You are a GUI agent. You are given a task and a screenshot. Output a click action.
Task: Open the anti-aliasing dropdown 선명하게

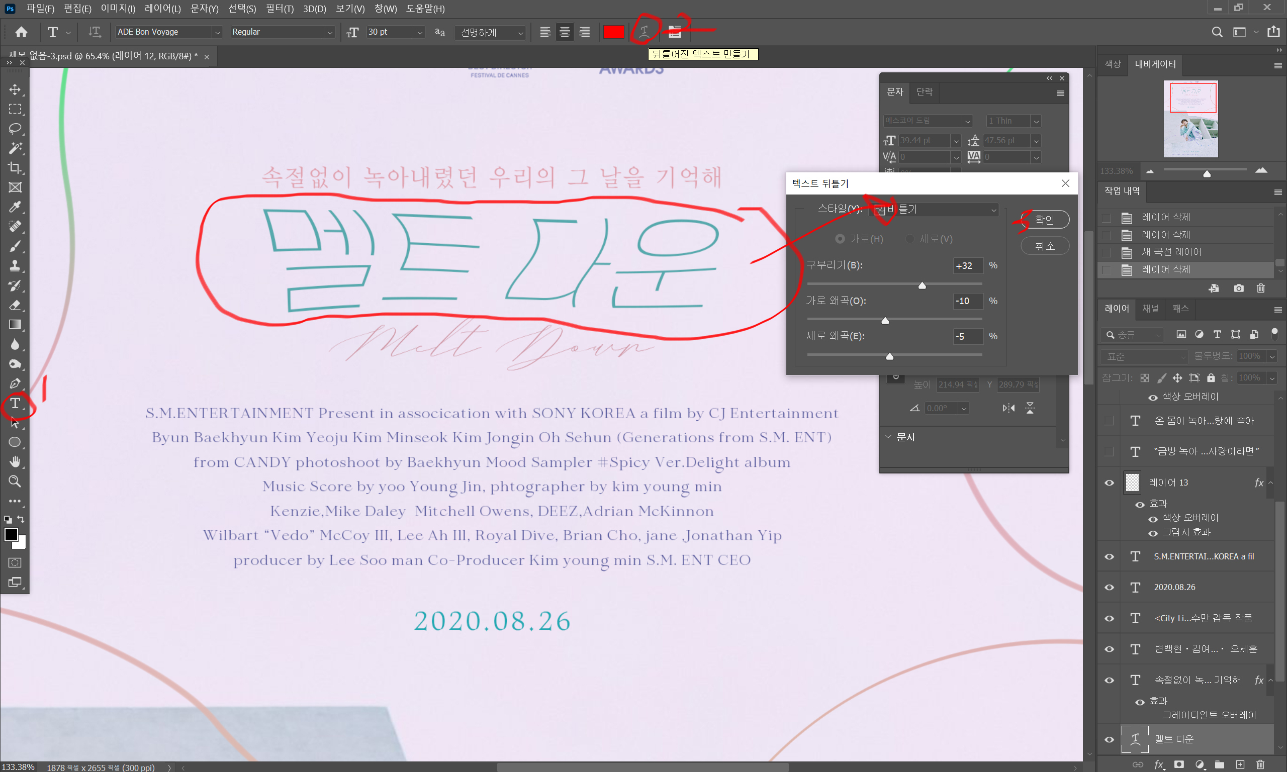pos(491,32)
